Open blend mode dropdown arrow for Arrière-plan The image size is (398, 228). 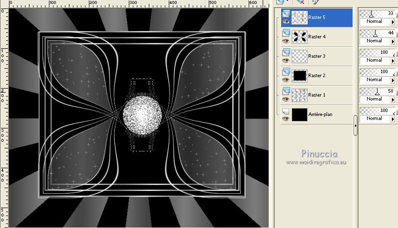tap(393, 119)
